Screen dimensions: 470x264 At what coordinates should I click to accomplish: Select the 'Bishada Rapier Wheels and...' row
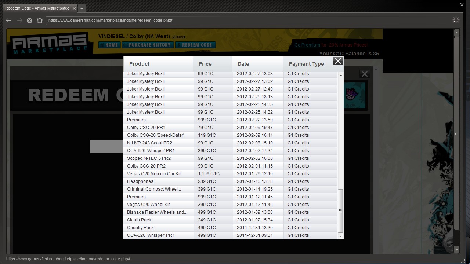230,212
